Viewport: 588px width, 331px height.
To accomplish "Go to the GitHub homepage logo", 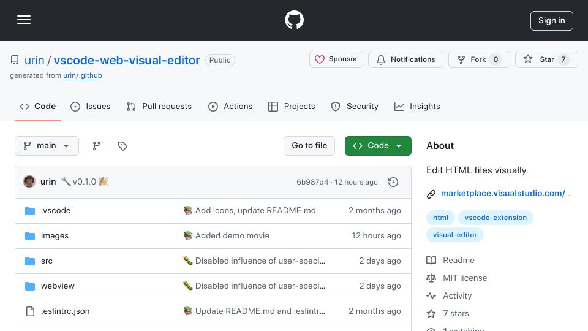I will coord(294,20).
